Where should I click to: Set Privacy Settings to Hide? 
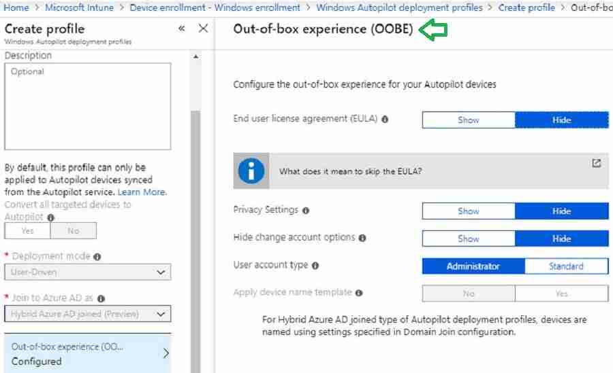pos(562,211)
